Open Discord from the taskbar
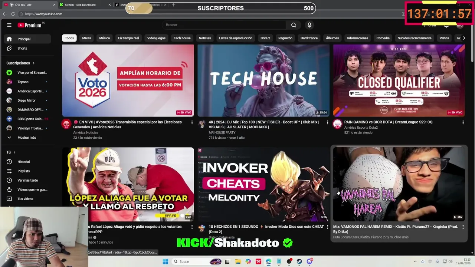This screenshot has width=475, height=267. coord(309,261)
